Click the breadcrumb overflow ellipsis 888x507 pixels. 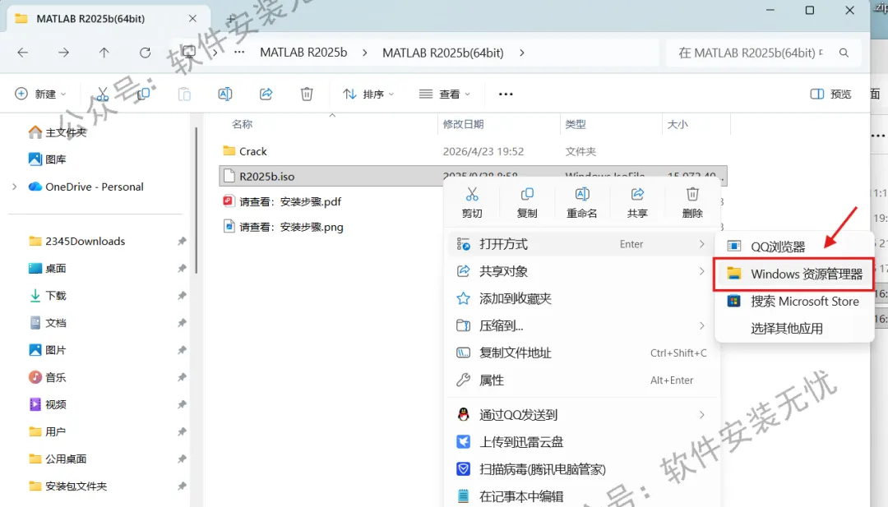point(239,53)
